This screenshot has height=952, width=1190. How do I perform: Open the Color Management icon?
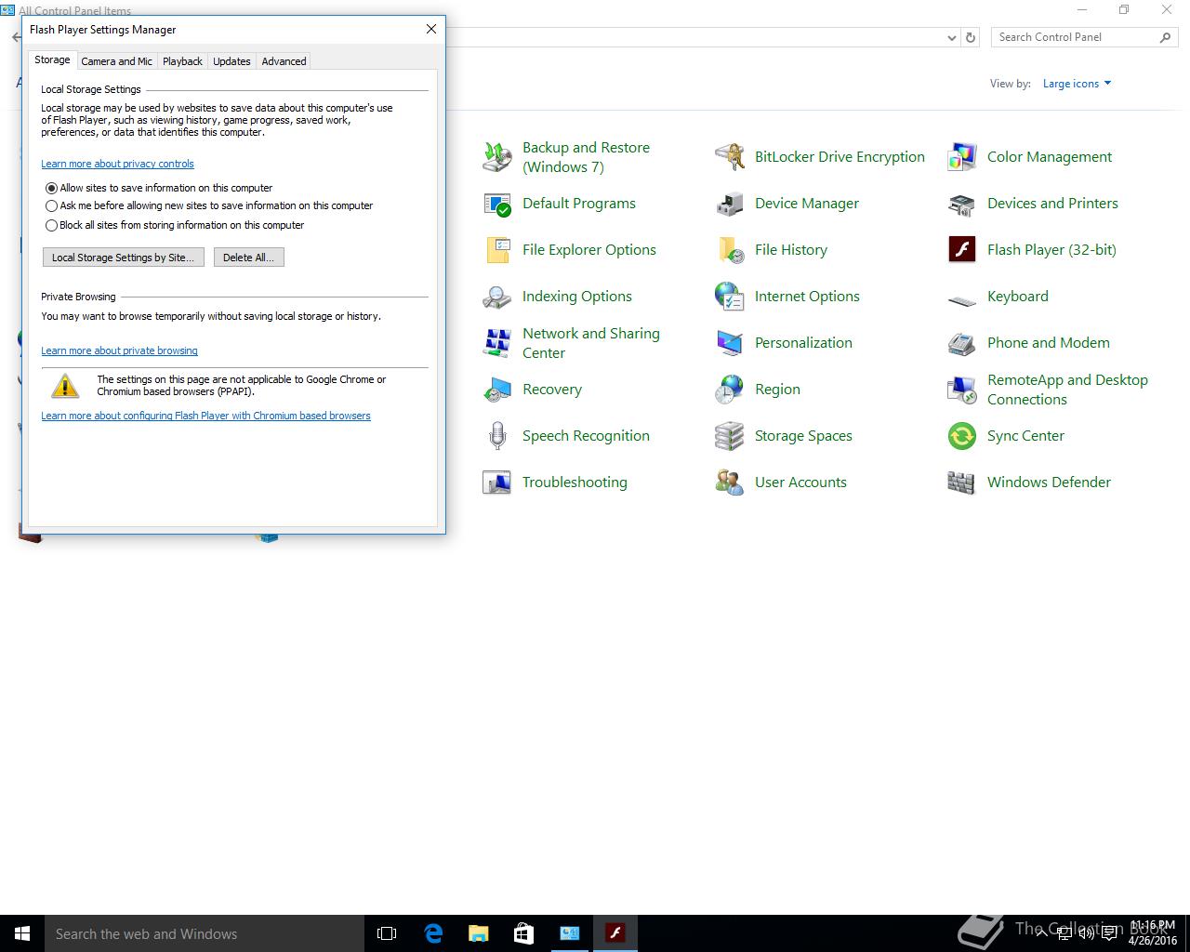point(962,157)
